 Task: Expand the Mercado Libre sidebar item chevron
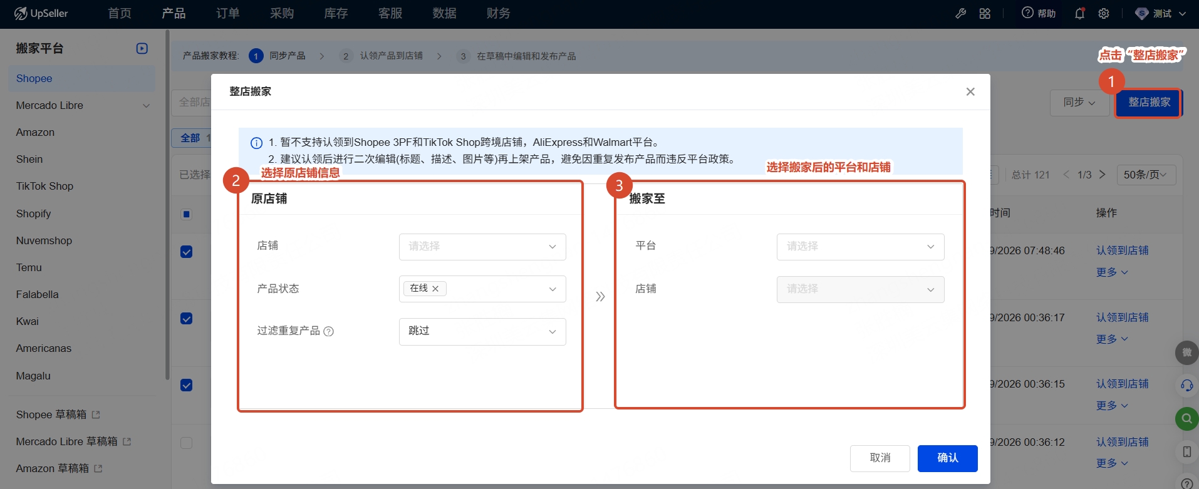pyautogui.click(x=147, y=106)
